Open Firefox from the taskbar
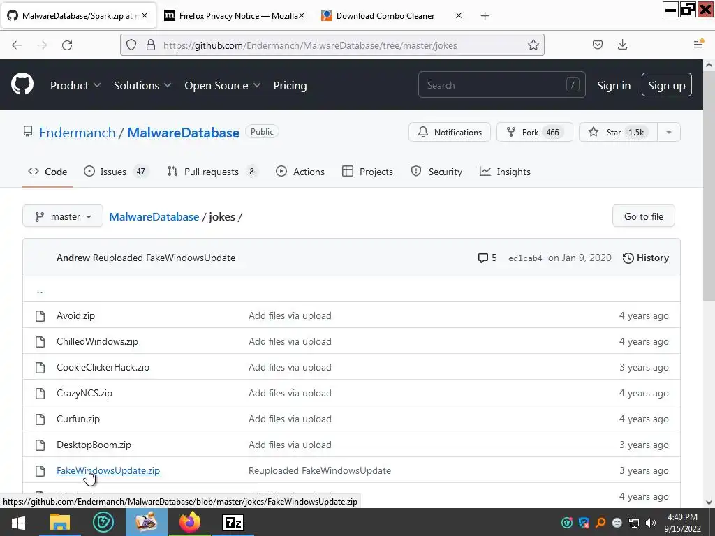This screenshot has height=536, width=715. tap(190, 522)
